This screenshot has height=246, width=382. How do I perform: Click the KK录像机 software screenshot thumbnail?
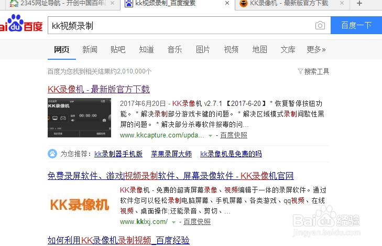80,118
